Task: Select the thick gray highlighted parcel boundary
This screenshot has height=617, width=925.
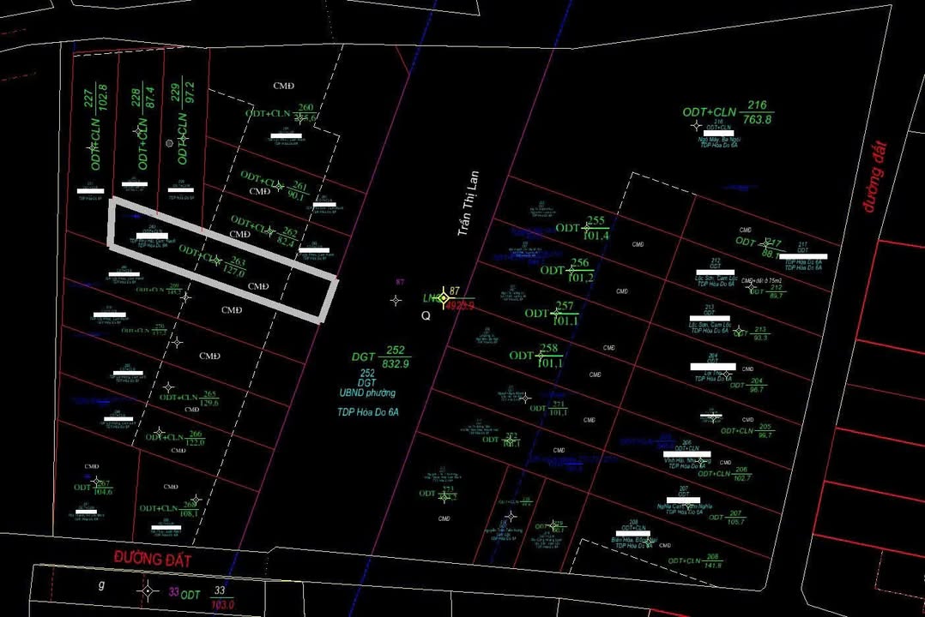Action: (222, 261)
